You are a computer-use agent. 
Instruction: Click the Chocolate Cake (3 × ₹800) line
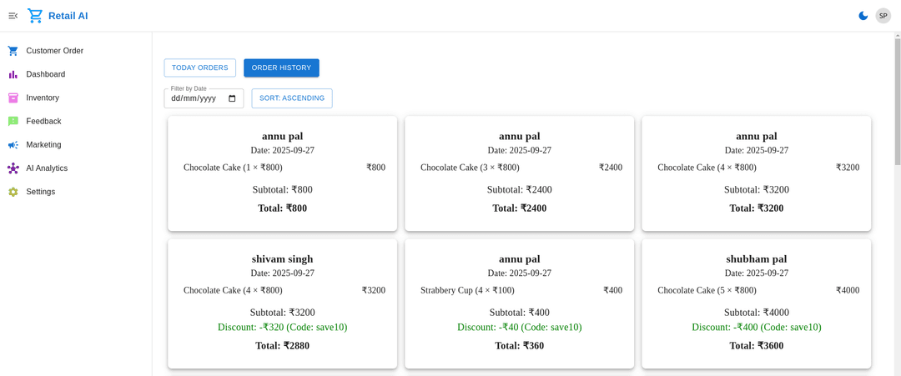[x=470, y=168]
